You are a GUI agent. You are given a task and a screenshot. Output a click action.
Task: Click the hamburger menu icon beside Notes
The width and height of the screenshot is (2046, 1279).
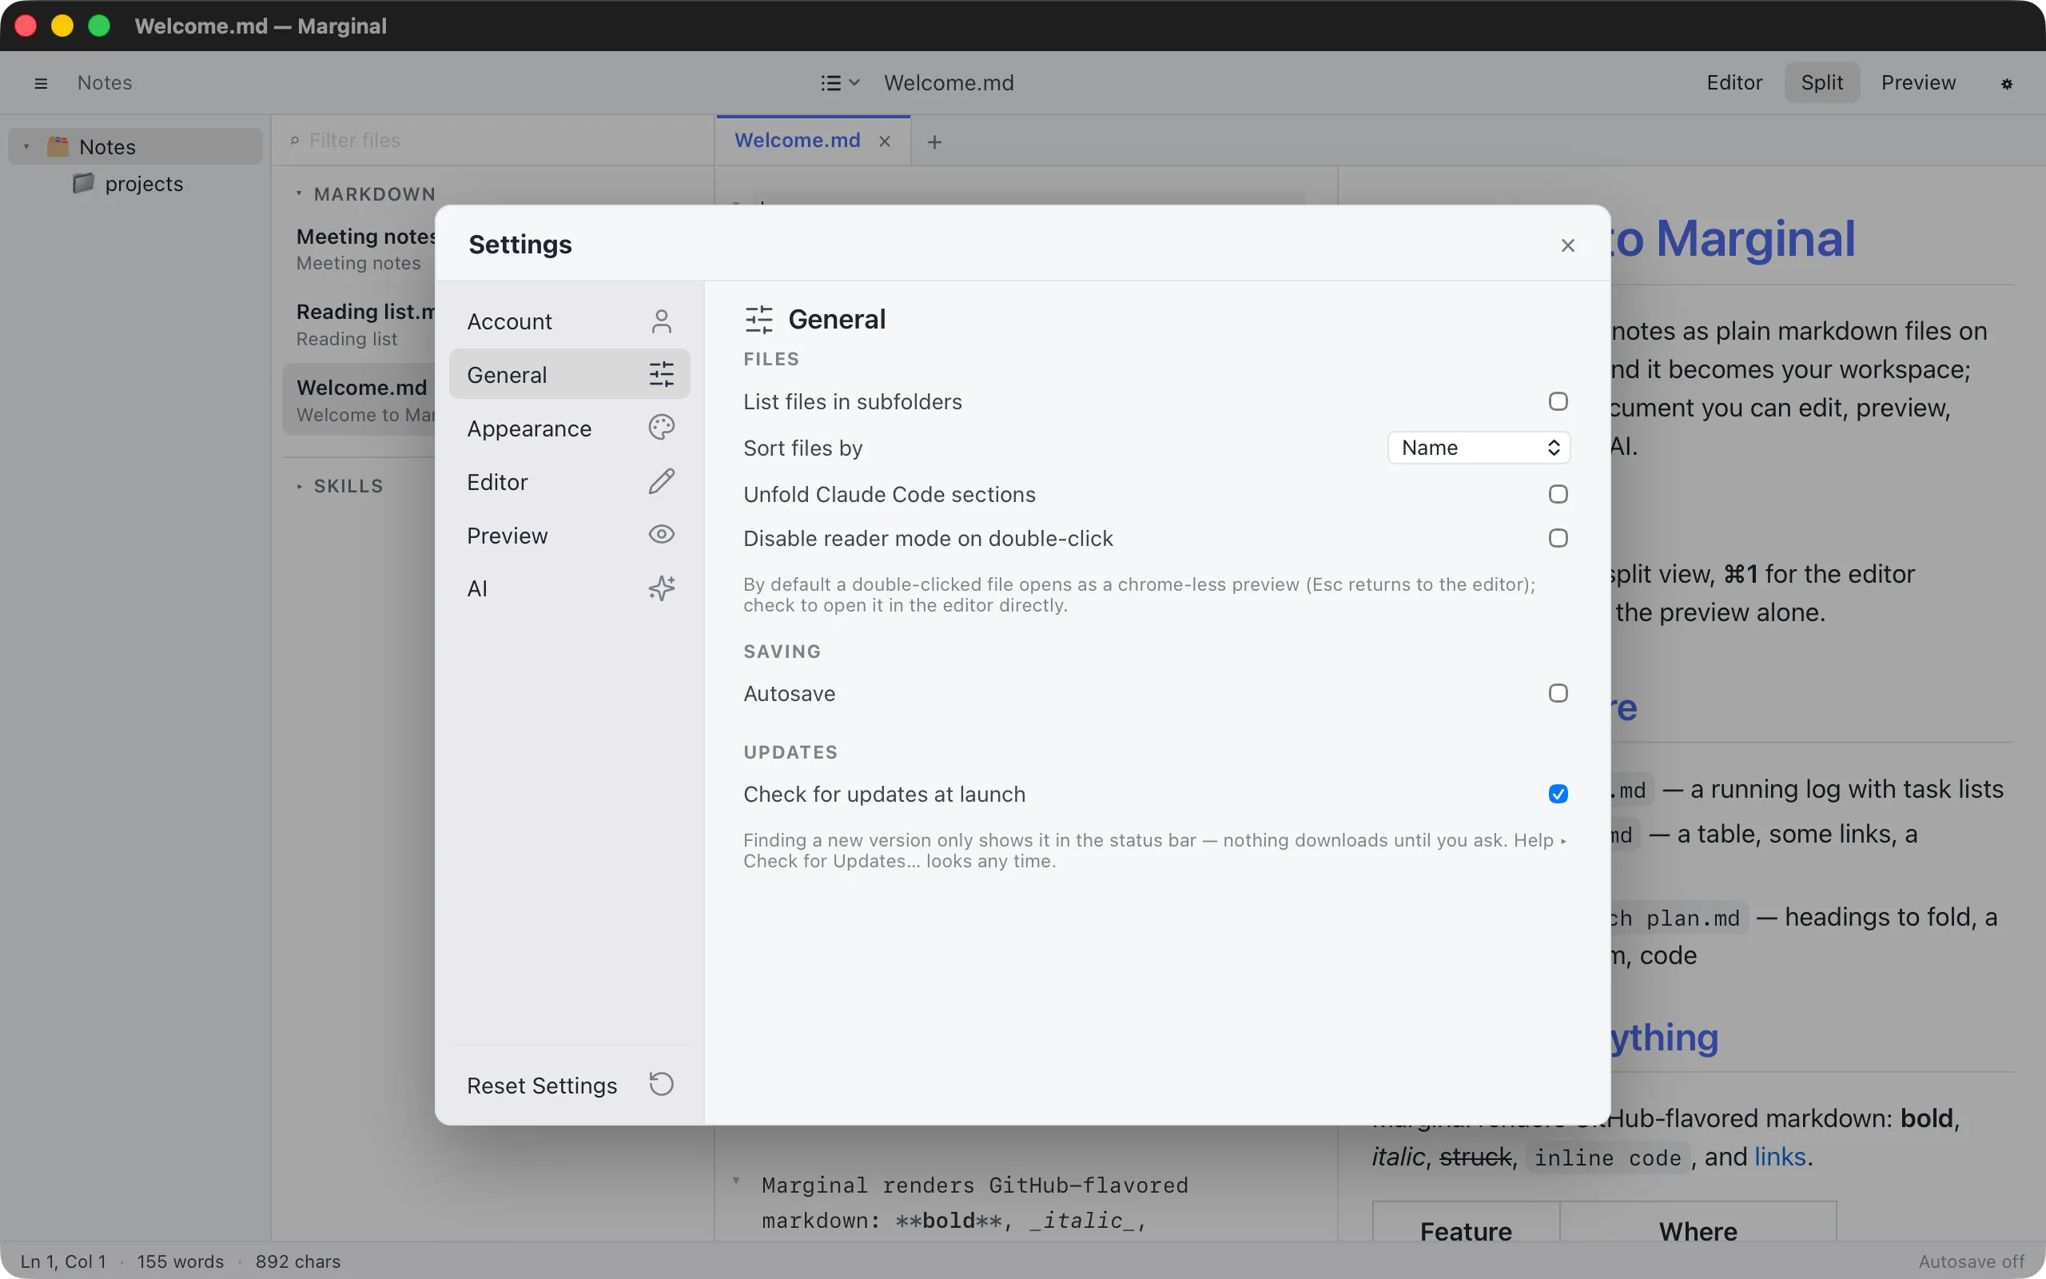41,83
